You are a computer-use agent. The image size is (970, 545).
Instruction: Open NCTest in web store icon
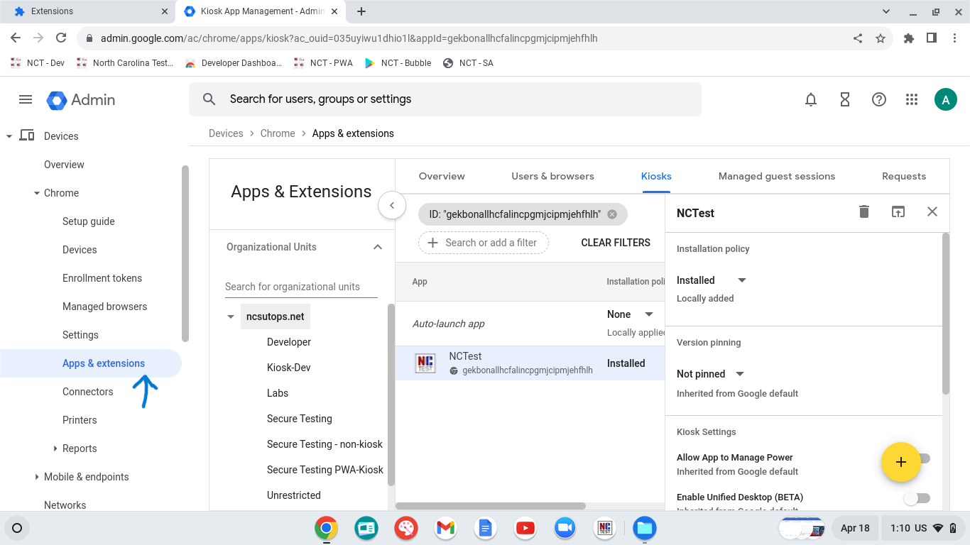898,211
